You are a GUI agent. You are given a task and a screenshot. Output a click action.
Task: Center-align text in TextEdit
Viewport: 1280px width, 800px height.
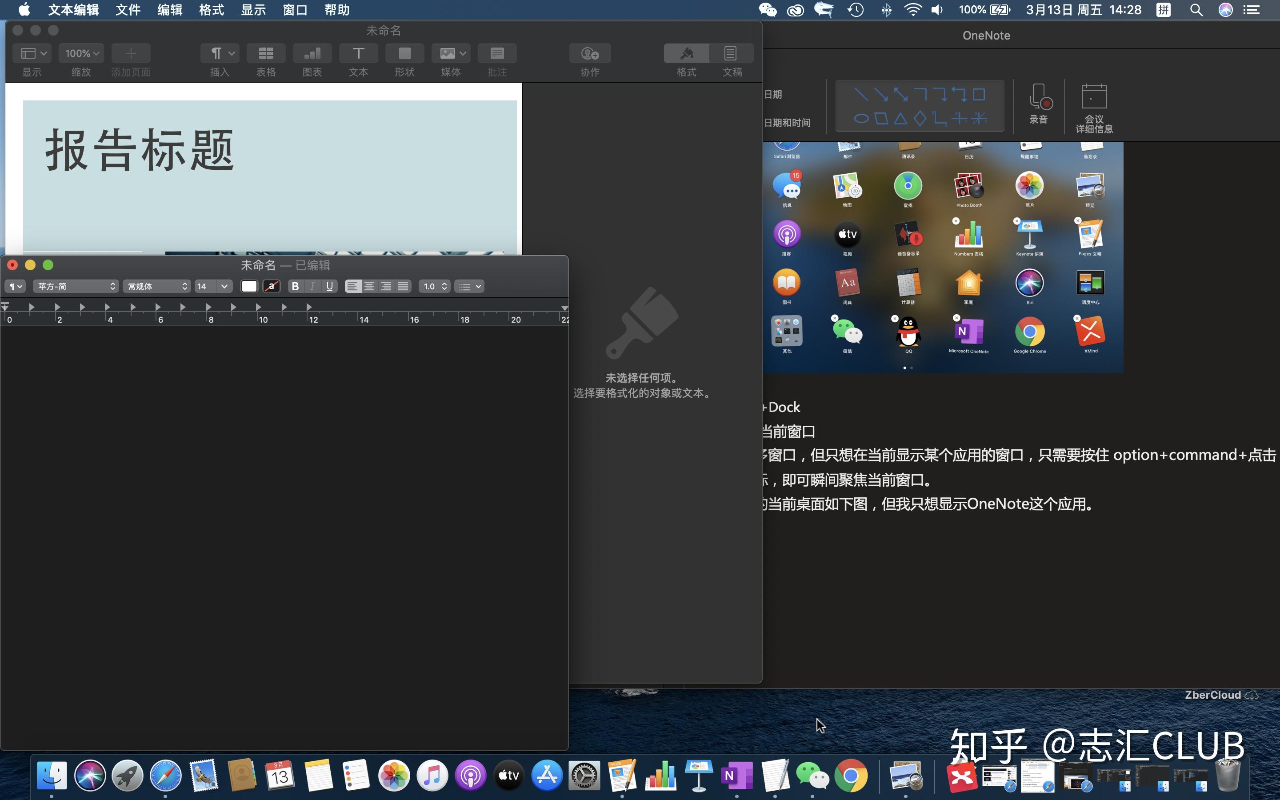369,286
